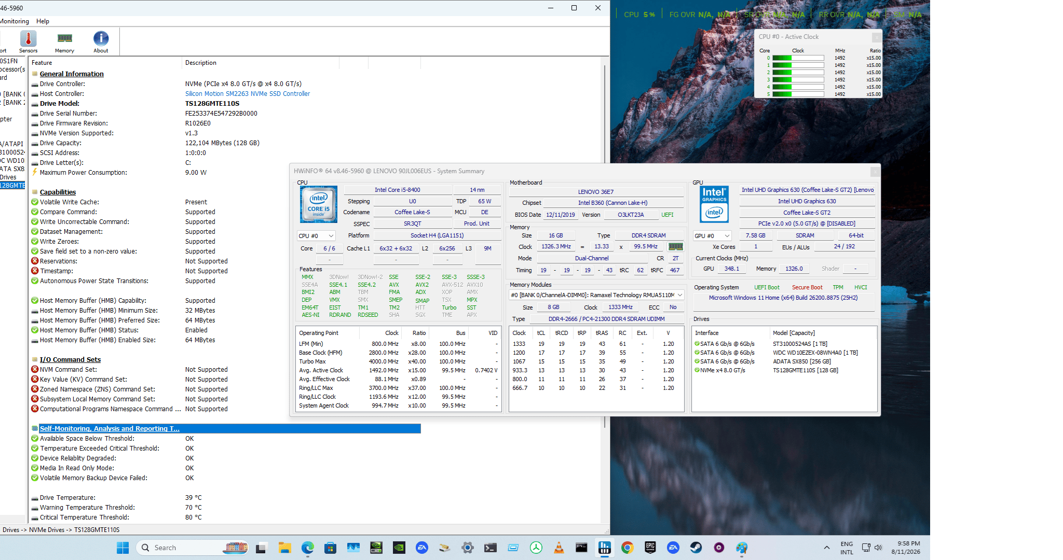Click the Drive Serial Number value
Screen dimensions: 1063x560
pyautogui.click(x=221, y=114)
